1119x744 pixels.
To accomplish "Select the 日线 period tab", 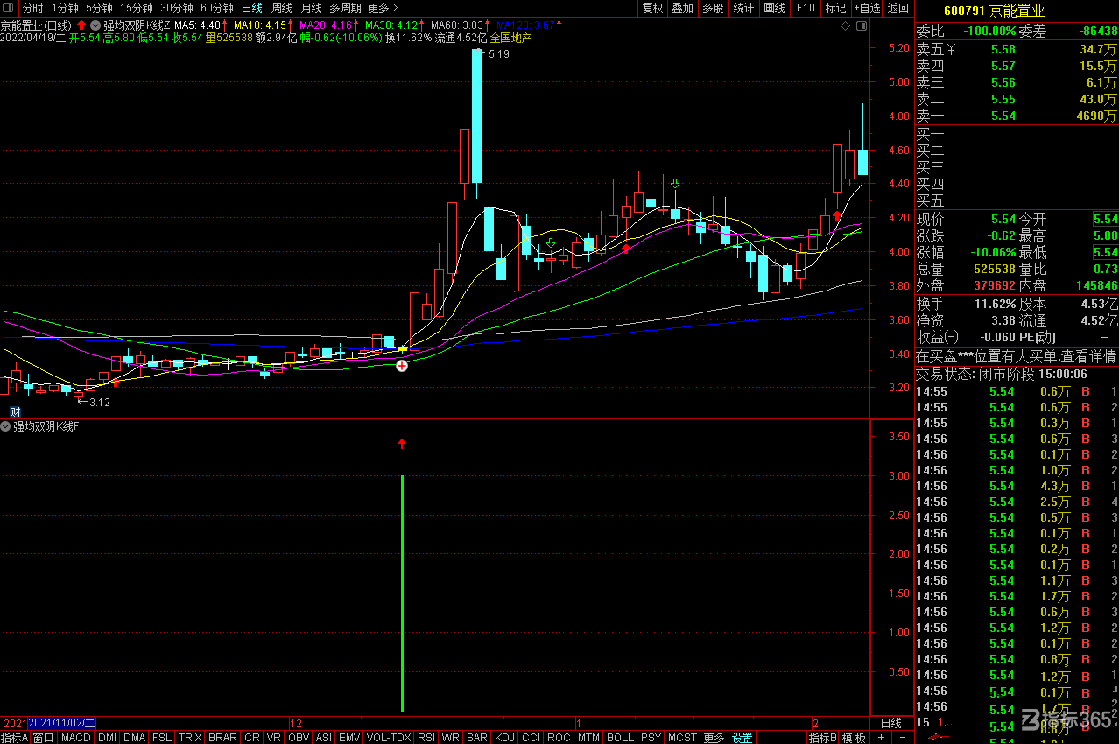I will [251, 8].
